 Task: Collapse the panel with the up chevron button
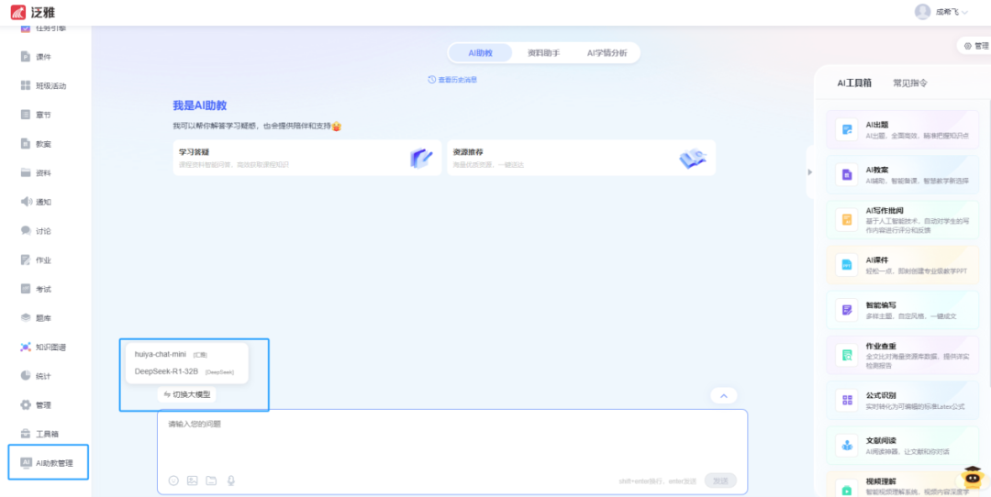[724, 395]
